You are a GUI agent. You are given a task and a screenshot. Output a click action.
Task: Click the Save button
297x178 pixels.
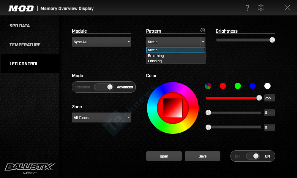coord(203,156)
